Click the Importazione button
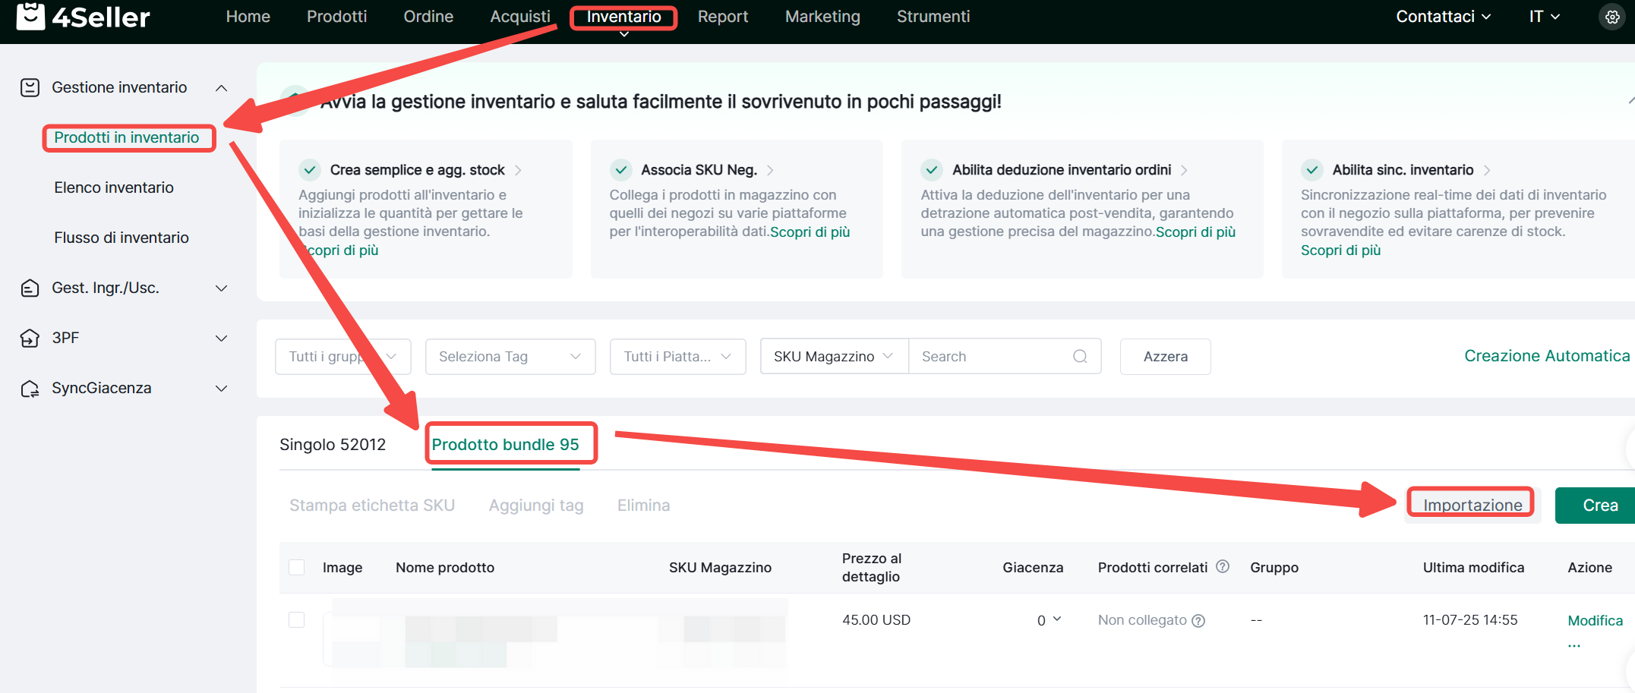Image resolution: width=1635 pixels, height=693 pixels. click(x=1472, y=506)
